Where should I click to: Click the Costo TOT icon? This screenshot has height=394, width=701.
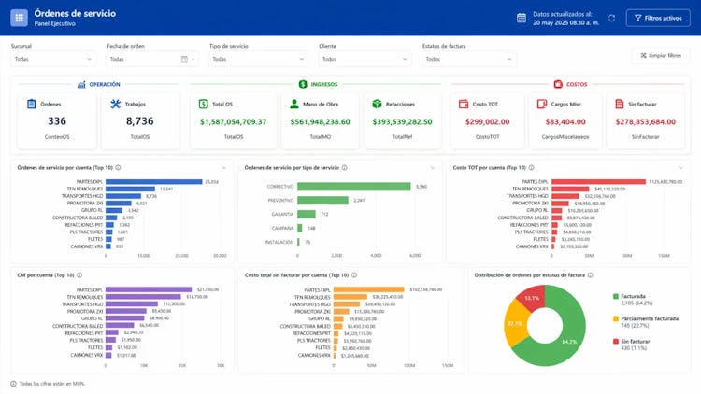(464, 104)
